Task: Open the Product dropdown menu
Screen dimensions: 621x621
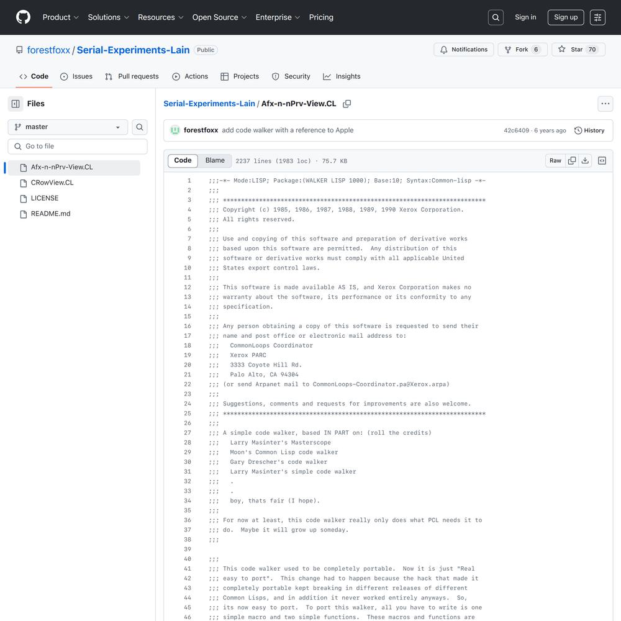Action: point(61,17)
